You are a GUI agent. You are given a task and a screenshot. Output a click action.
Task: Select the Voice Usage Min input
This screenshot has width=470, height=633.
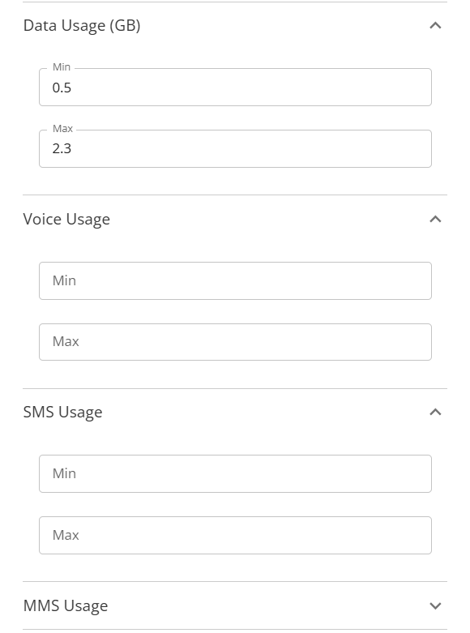coord(235,280)
